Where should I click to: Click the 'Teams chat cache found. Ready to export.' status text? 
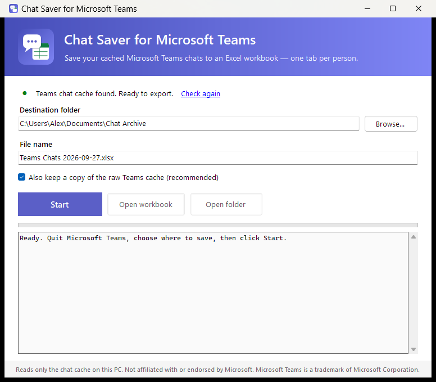[x=105, y=94]
